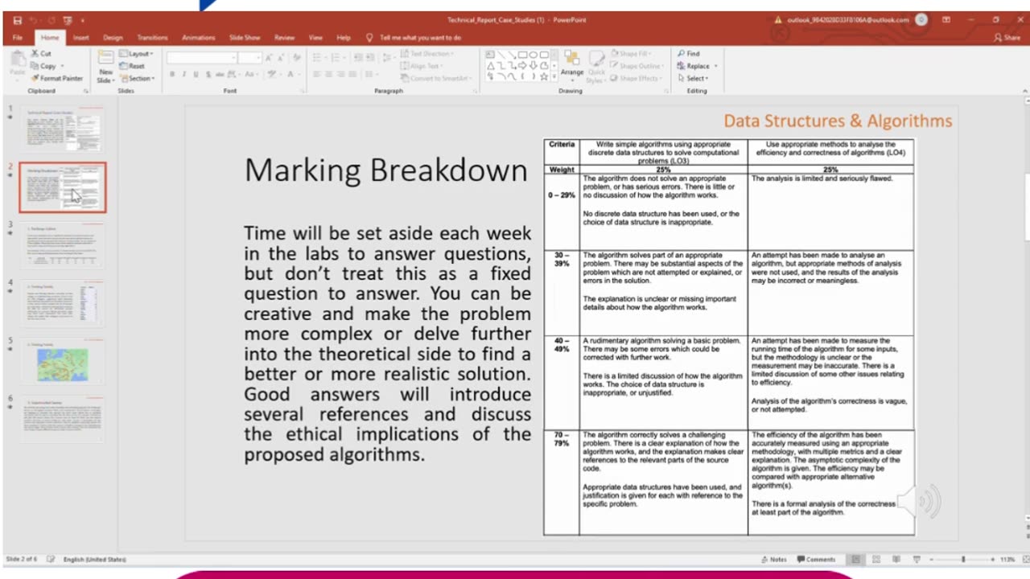
Task: Open Ribbon Display Options
Action: 946,19
